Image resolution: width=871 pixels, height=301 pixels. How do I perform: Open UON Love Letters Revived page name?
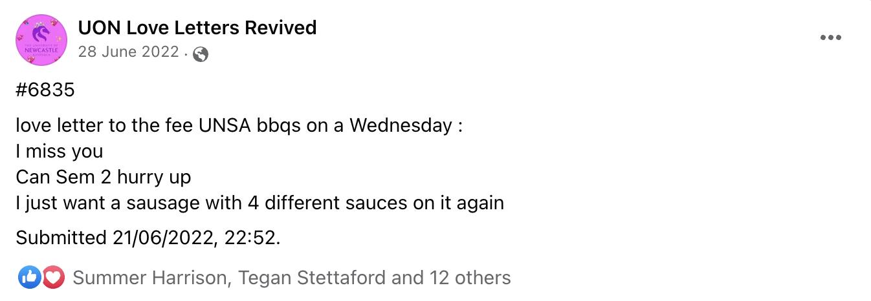point(197,28)
